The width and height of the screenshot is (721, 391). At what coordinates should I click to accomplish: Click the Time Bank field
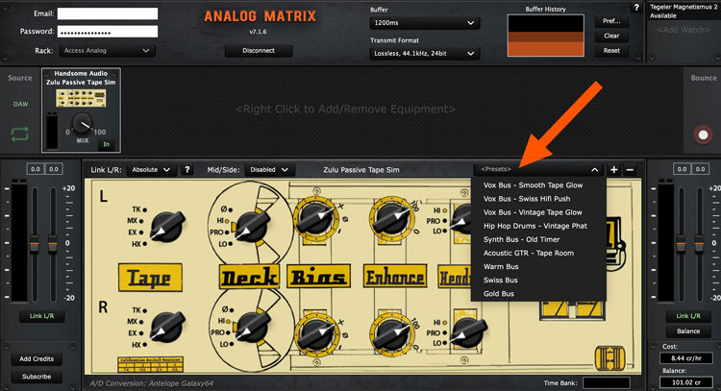coord(606,382)
